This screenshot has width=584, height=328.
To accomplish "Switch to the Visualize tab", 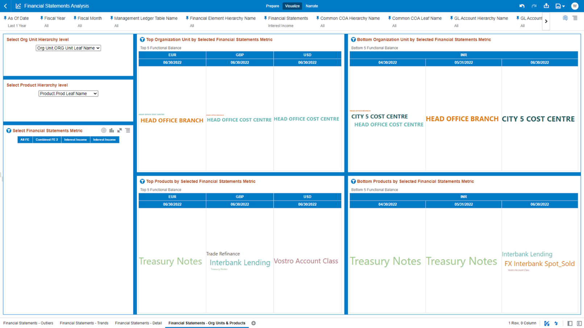I will [292, 6].
